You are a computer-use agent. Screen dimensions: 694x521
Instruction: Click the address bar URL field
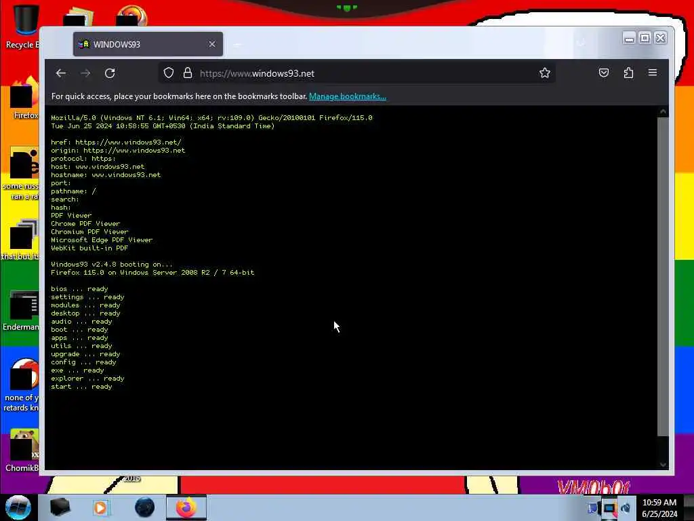(356, 73)
